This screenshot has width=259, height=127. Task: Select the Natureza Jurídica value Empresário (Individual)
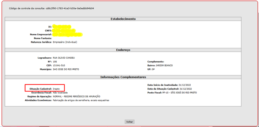point(65,42)
